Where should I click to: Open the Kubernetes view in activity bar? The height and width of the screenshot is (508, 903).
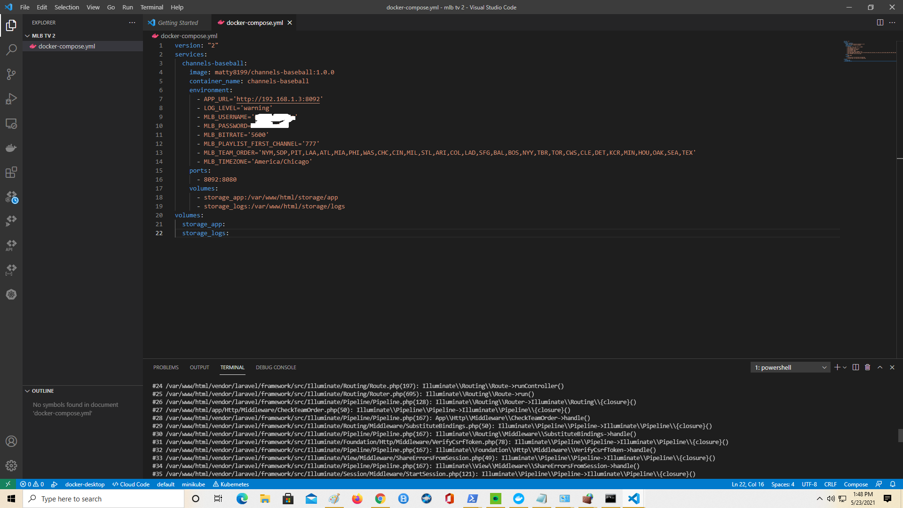coord(11,294)
